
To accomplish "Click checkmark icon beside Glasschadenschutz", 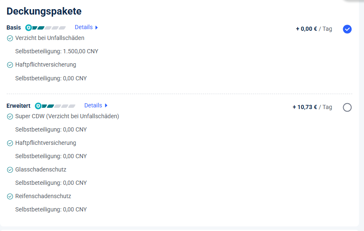I will (x=10, y=170).
